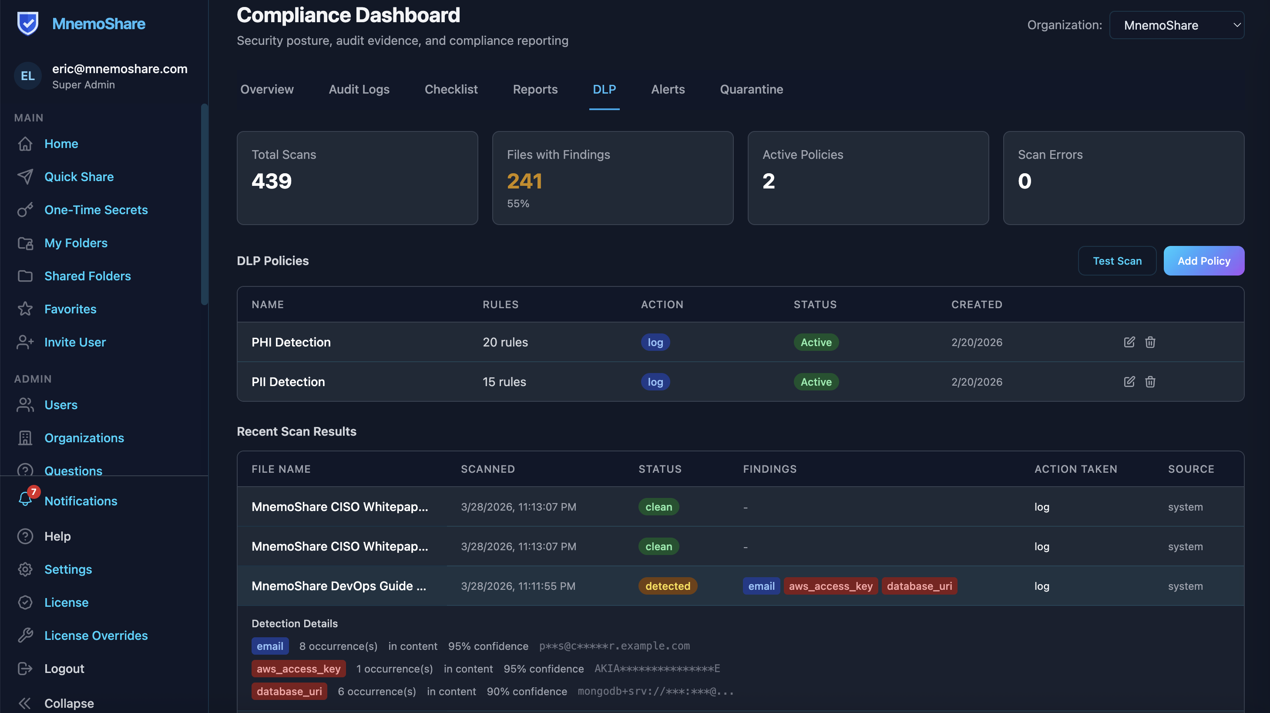Click the Quick Share paper plane icon

[25, 177]
